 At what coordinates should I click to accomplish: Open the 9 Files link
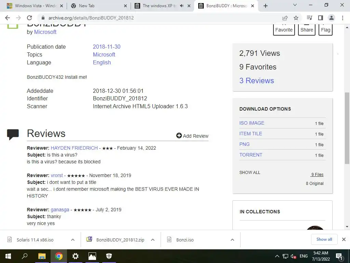pos(317,175)
